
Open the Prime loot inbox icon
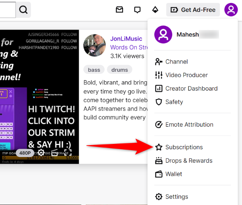[119, 10]
